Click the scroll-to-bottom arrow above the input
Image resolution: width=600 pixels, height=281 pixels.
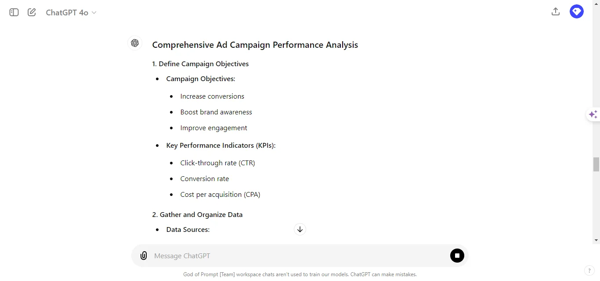300,229
